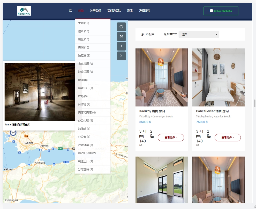Go to the 家 home page
This screenshot has width=256, height=209.
click(x=70, y=11)
